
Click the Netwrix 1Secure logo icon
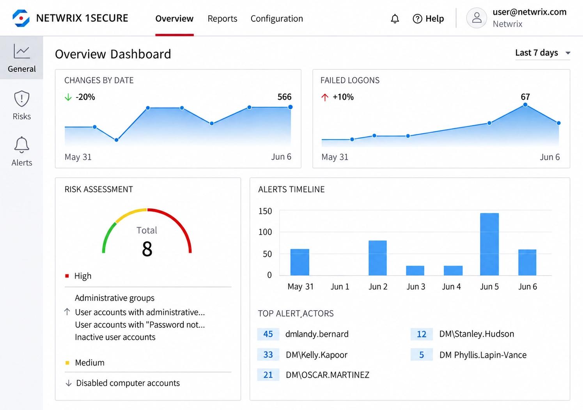[x=21, y=18]
